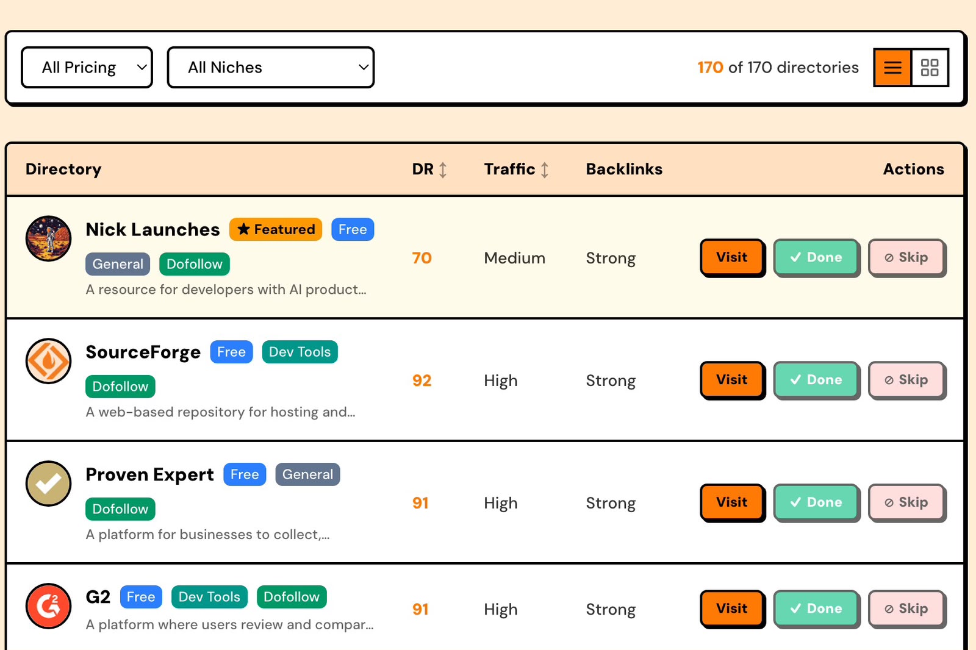Click the G2 logo icon

click(48, 606)
